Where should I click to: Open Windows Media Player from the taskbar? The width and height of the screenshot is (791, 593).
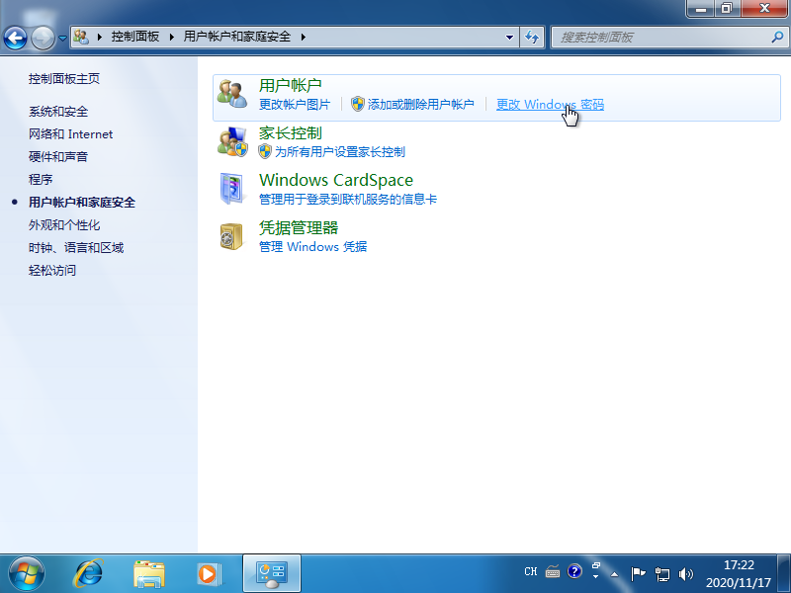coord(208,573)
